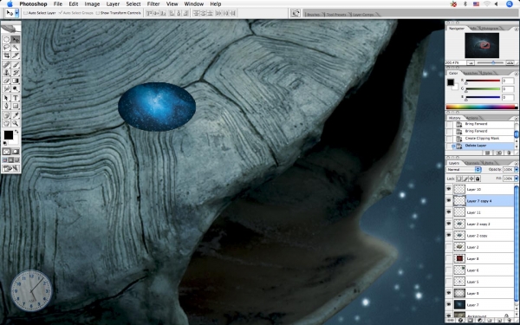
Task: Select the History Brush tool
Action: pos(16,73)
